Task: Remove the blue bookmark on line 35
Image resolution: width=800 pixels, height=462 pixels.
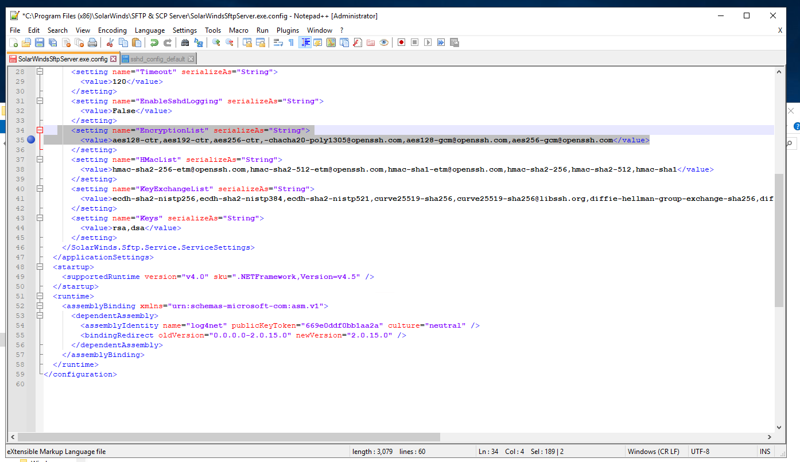Action: point(31,140)
